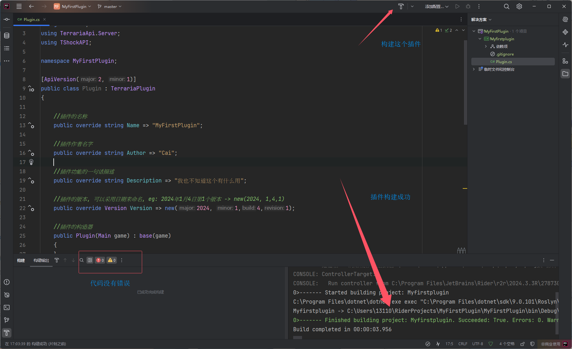Open the 添加配置 run configuration dropdown
The image size is (572, 349).
[x=437, y=6]
